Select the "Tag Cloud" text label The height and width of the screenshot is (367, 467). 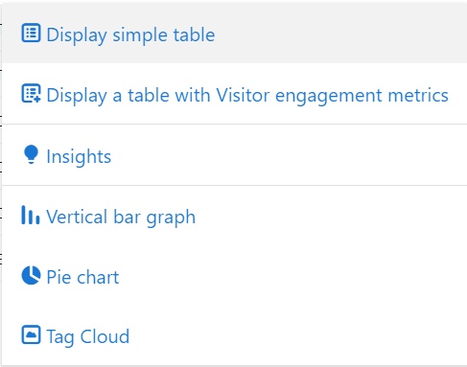point(88,336)
